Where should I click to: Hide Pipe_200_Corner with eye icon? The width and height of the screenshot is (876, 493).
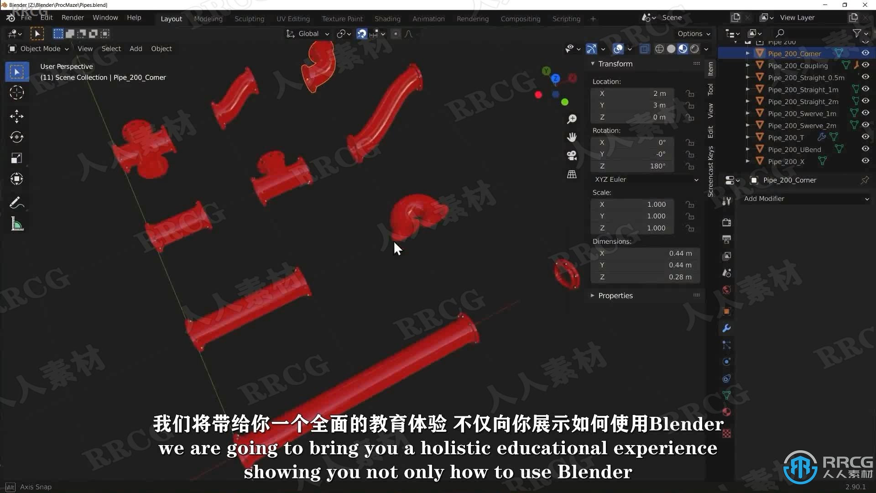(865, 53)
